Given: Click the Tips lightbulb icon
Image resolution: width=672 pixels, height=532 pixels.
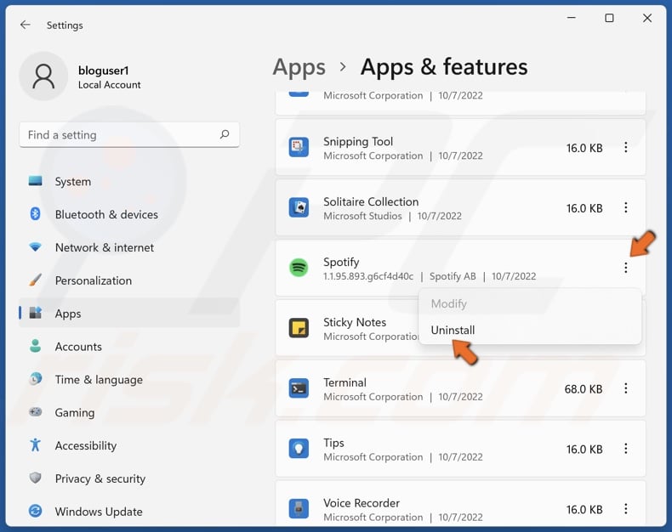Looking at the screenshot, I should click(299, 449).
